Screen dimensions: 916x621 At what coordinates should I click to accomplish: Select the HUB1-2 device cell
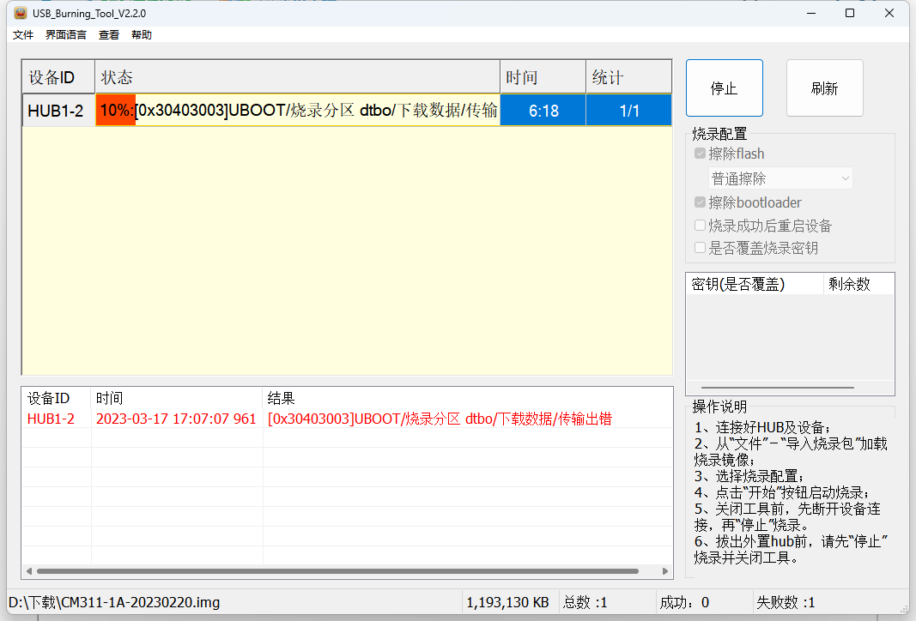click(x=58, y=111)
